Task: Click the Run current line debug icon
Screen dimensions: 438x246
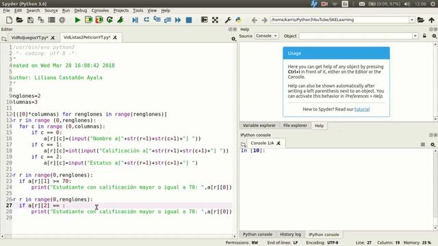Action: (146, 20)
